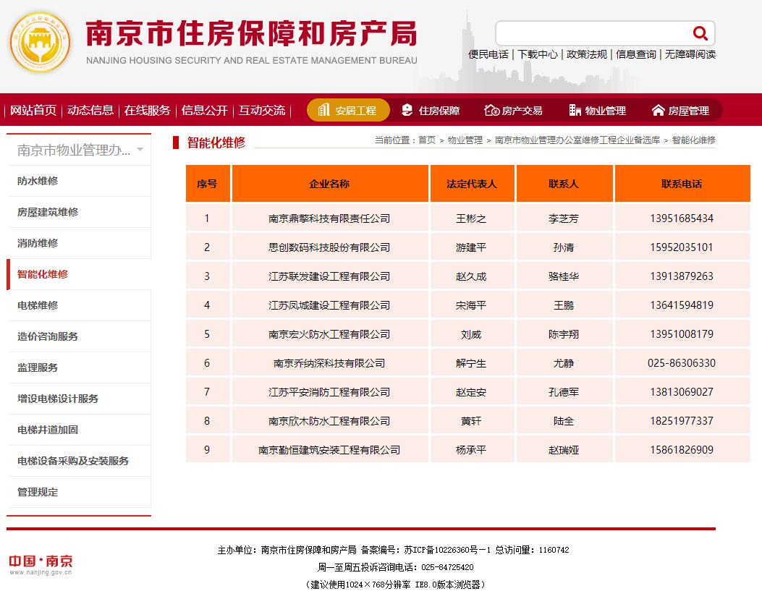Click breadcrumb link 首页
Image resolution: width=762 pixels, height=599 pixels.
click(x=427, y=140)
